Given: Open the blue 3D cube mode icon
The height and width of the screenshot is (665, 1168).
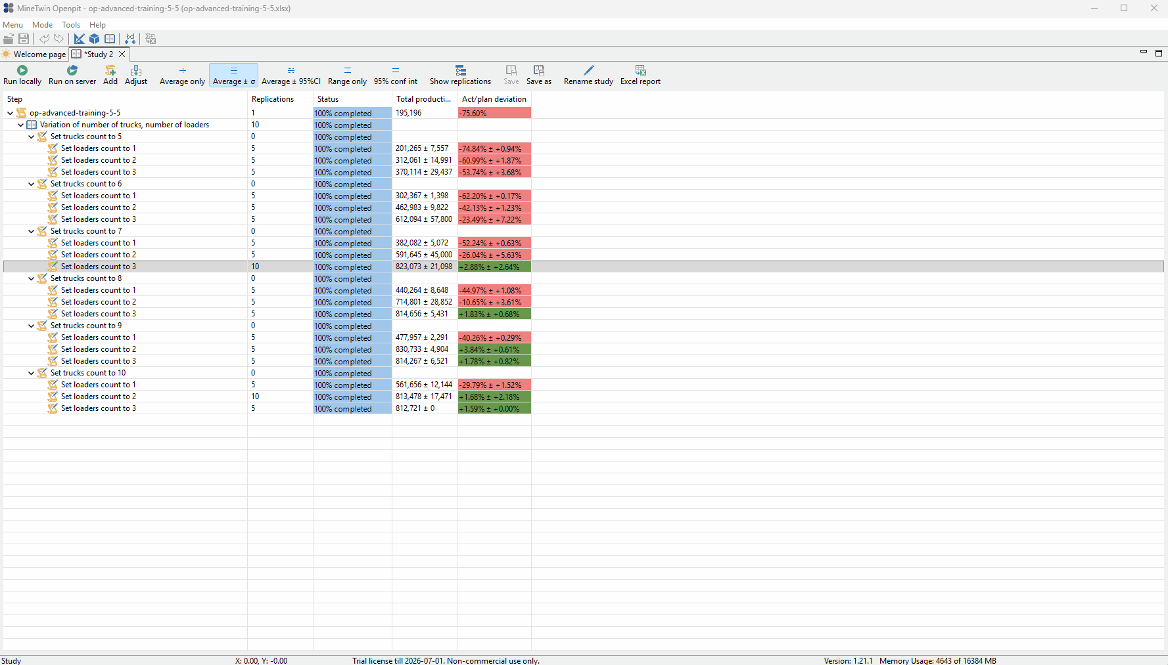Looking at the screenshot, I should (x=95, y=39).
